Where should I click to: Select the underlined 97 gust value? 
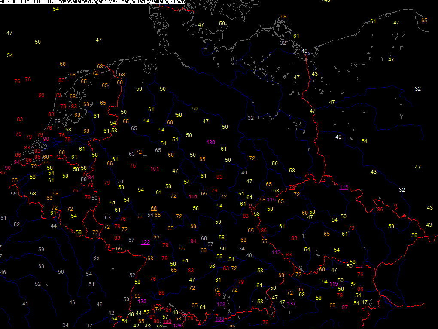pos(345,307)
